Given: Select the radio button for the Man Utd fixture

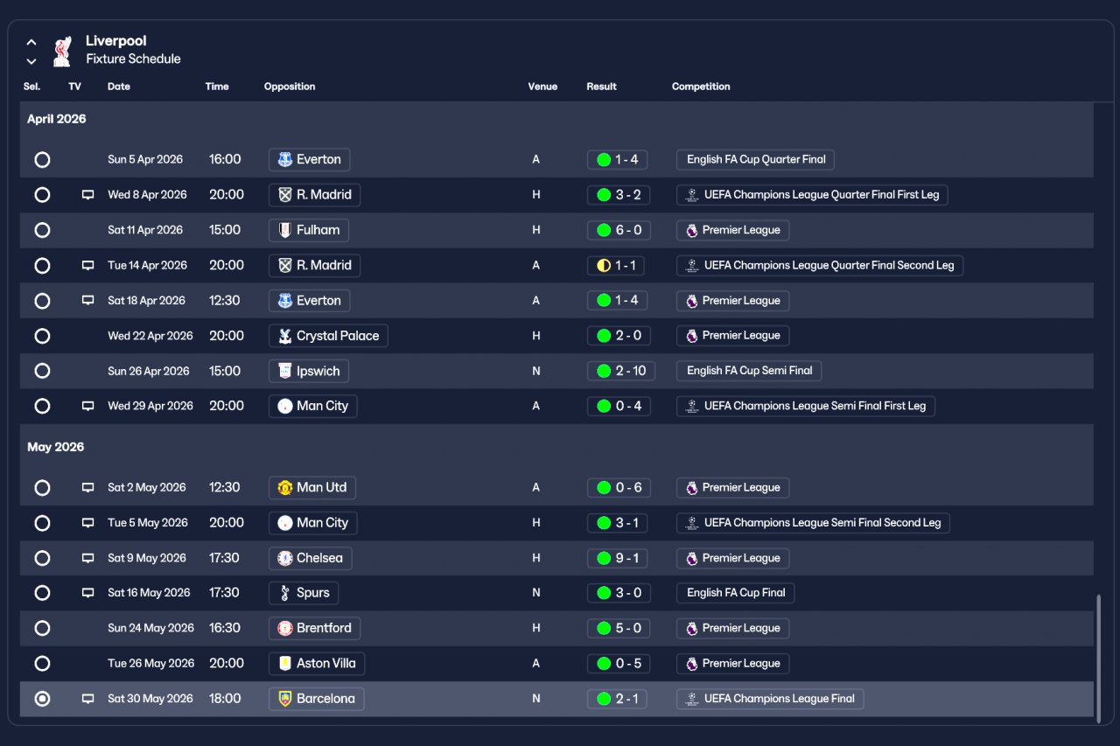Looking at the screenshot, I should (42, 487).
